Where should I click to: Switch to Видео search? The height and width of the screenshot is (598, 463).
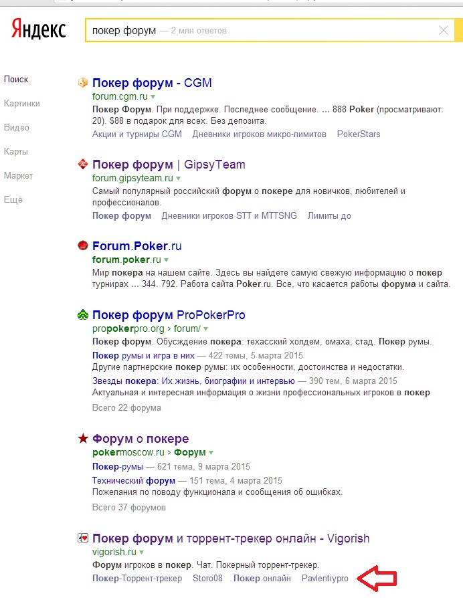[x=17, y=127]
